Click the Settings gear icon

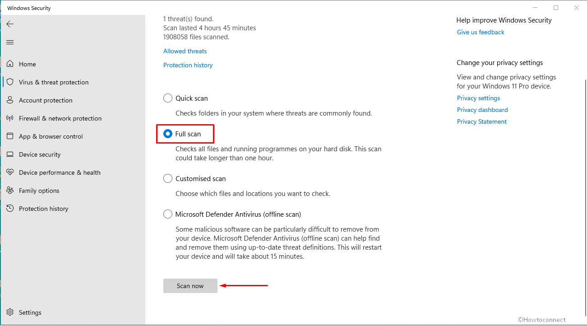pos(10,312)
